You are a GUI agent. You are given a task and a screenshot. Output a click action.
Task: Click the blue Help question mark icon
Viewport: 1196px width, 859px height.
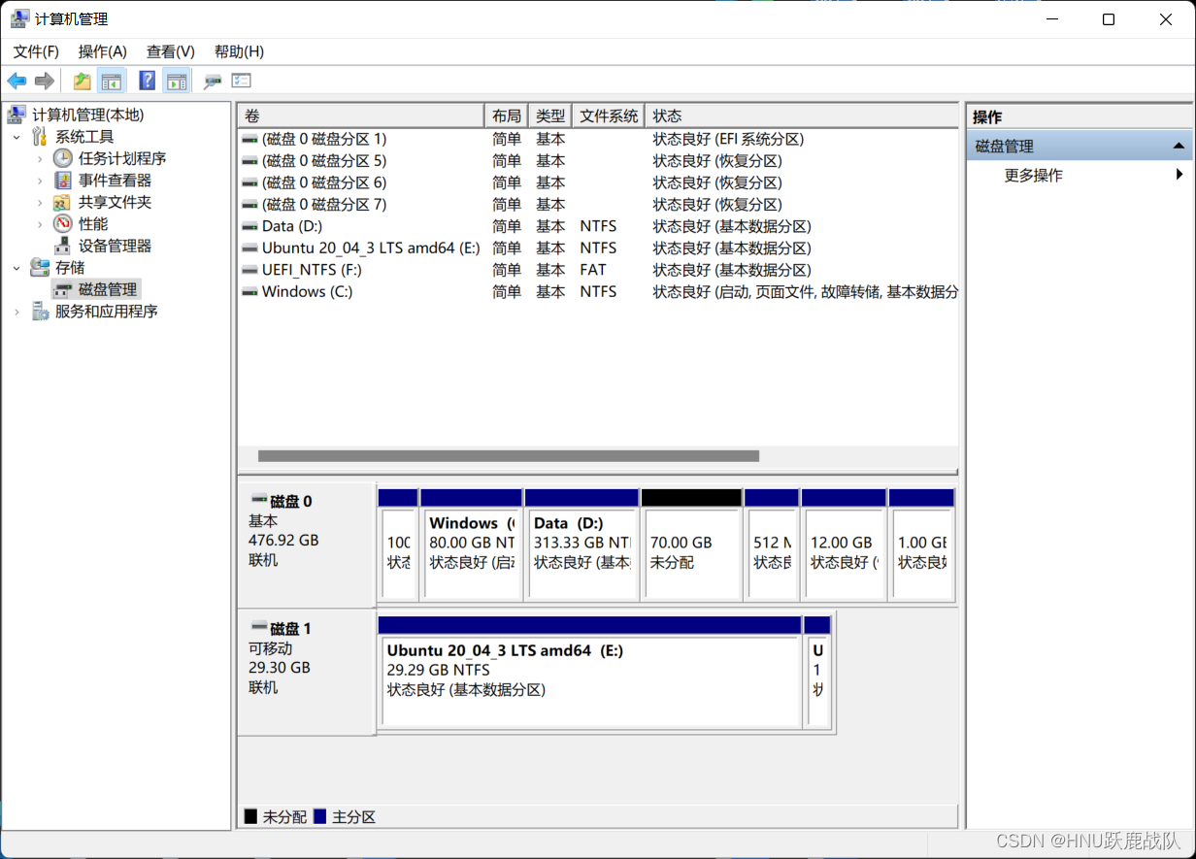pos(148,81)
